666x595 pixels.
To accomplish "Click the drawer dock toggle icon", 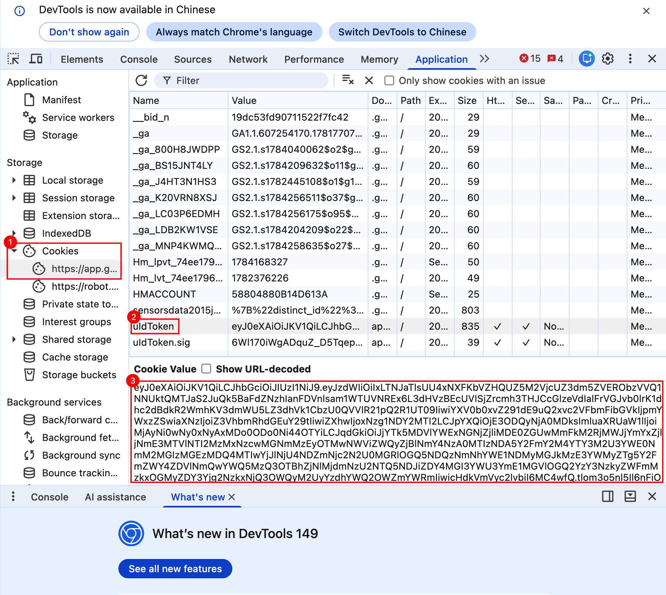I will 630,496.
